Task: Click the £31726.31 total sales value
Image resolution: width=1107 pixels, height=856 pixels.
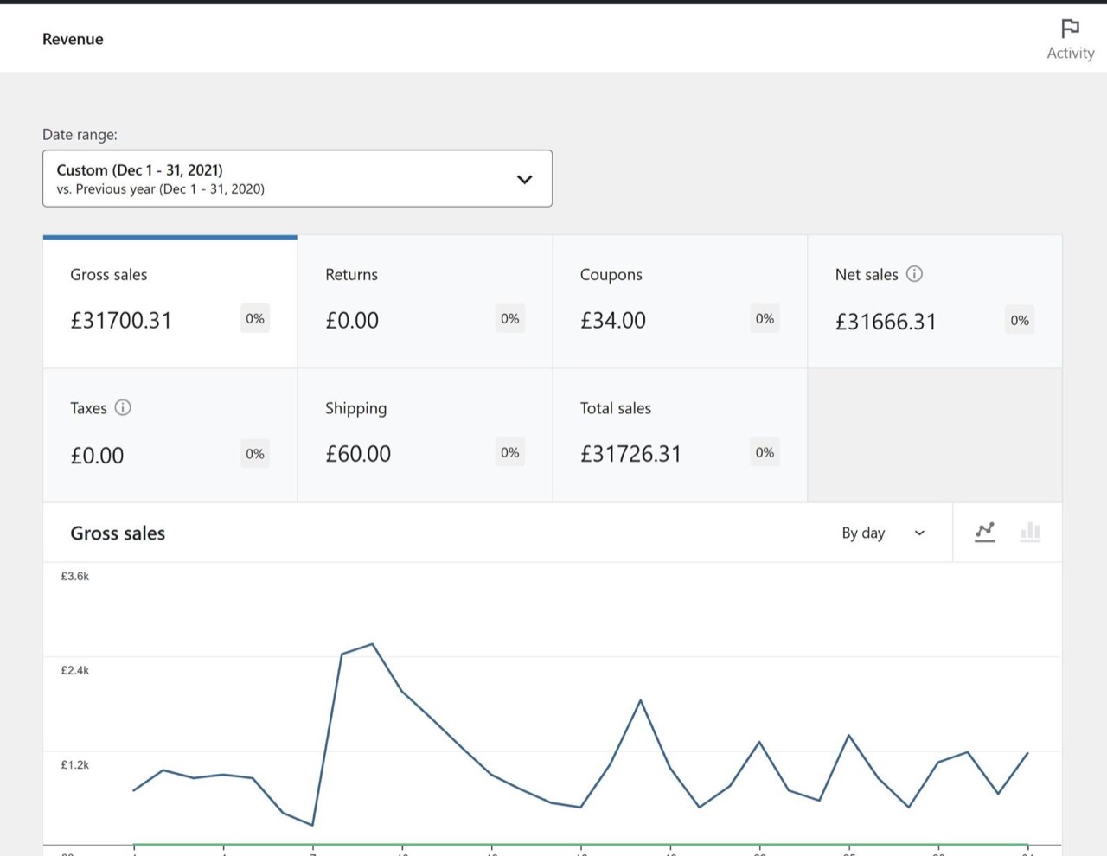Action: (x=630, y=454)
